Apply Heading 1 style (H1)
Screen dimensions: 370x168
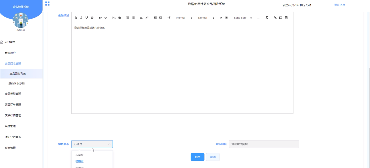click(x=114, y=18)
